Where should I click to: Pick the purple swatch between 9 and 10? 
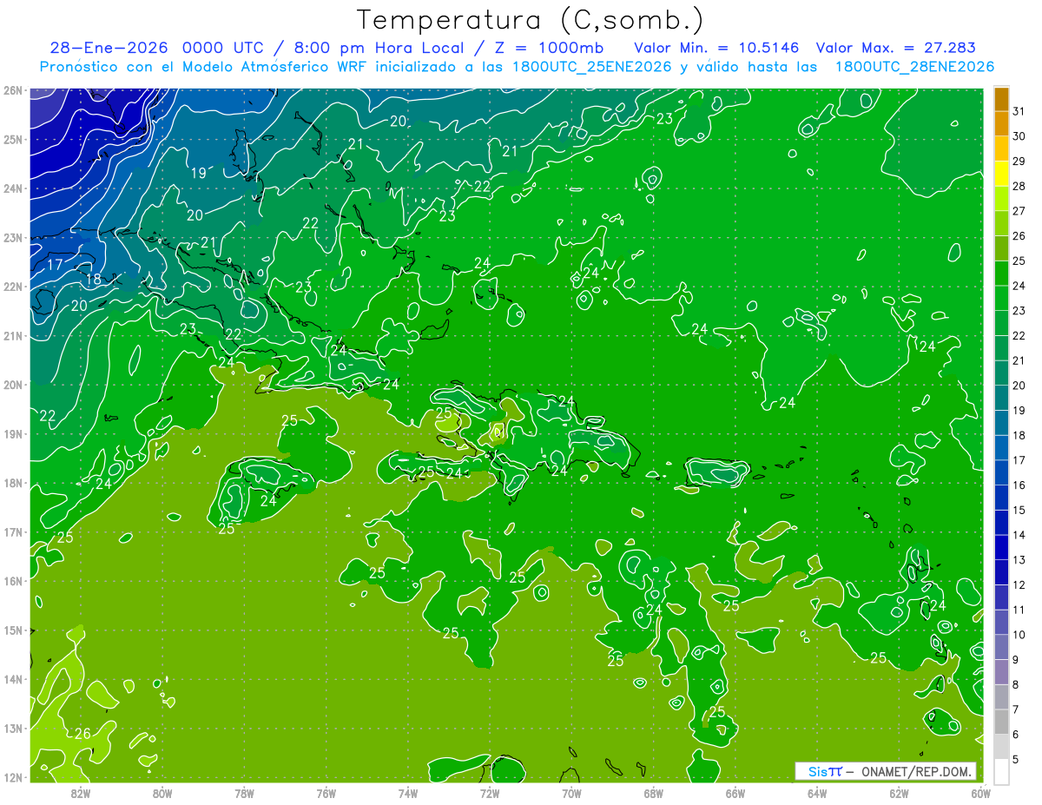coord(1001,648)
